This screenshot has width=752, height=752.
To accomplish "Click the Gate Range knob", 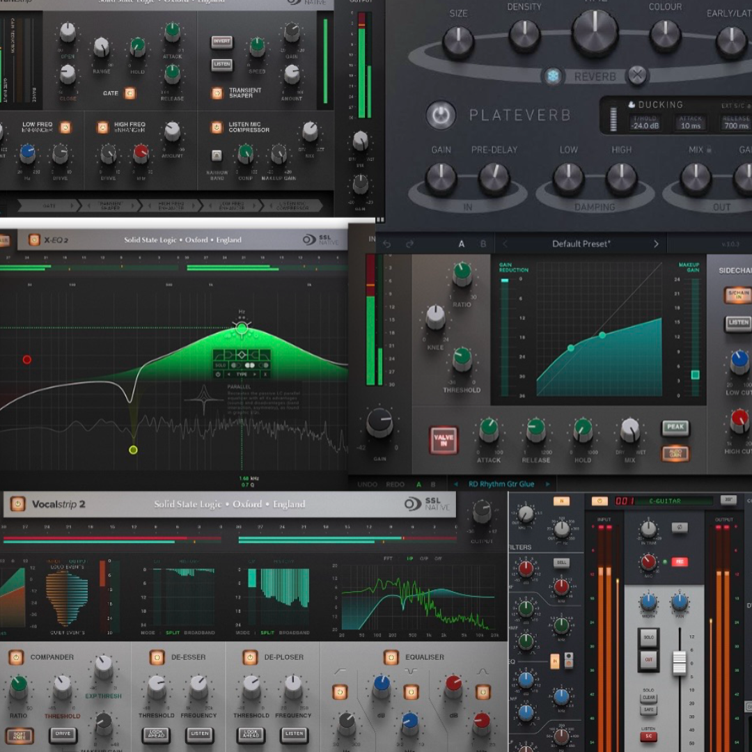I will tap(101, 47).
